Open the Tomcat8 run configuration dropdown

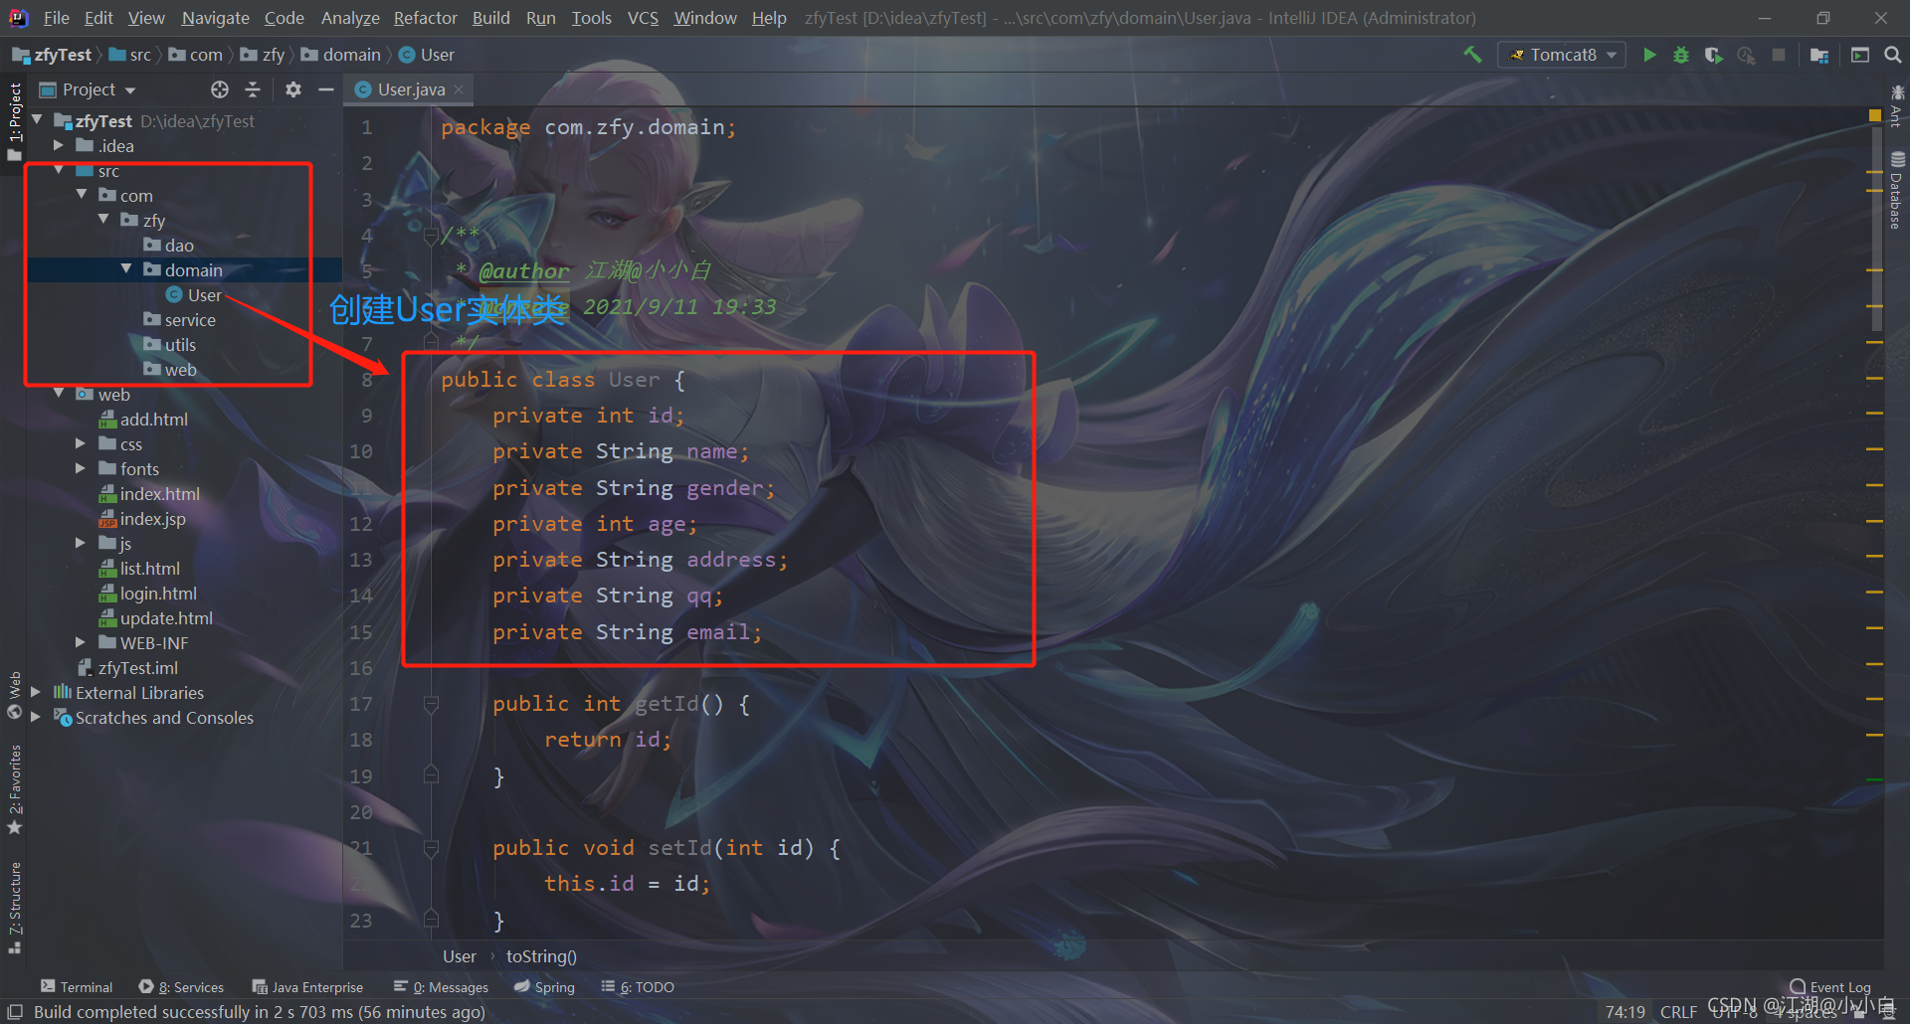click(1562, 55)
